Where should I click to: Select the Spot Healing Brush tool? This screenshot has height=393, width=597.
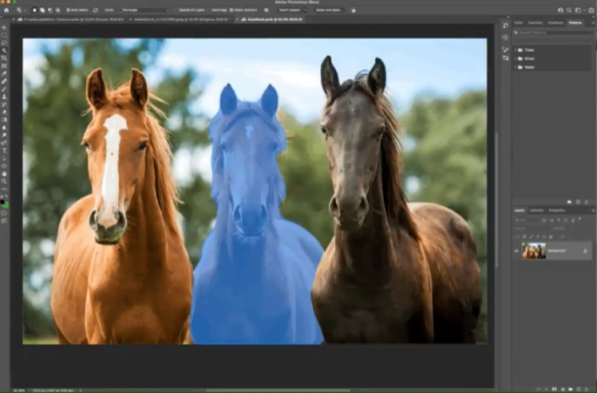4,81
